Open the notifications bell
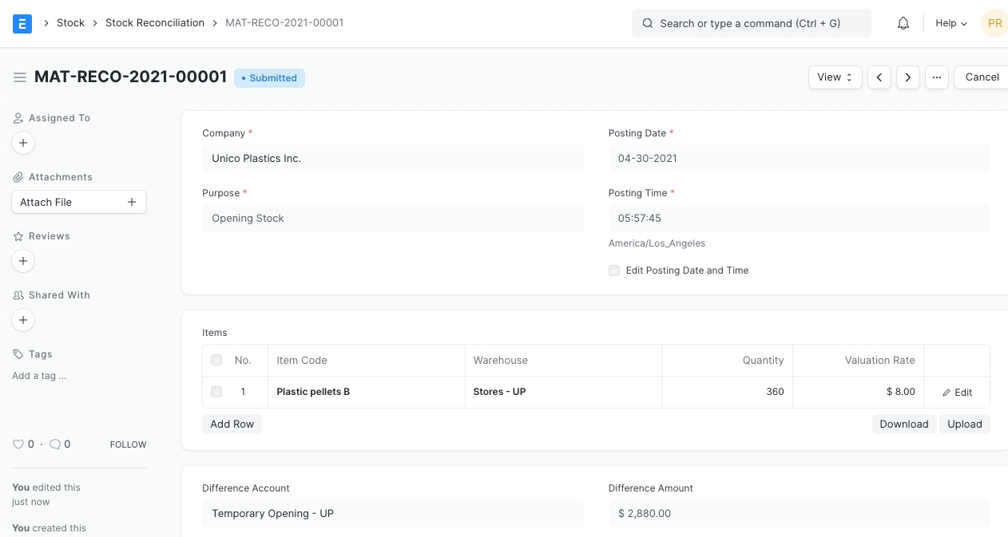Image resolution: width=1008 pixels, height=537 pixels. coord(903,23)
